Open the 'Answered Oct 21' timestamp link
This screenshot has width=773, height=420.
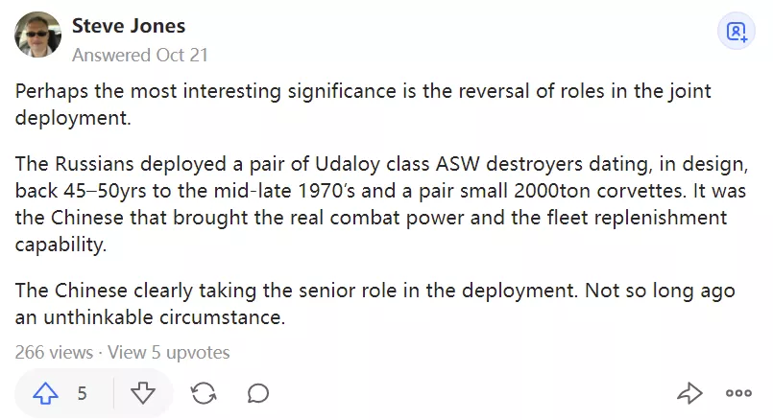click(x=139, y=55)
